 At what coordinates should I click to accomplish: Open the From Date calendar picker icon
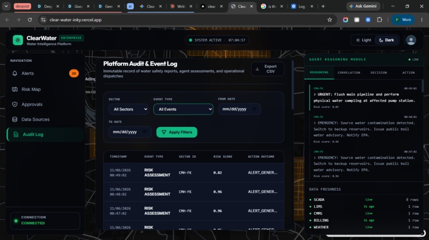(x=254, y=109)
